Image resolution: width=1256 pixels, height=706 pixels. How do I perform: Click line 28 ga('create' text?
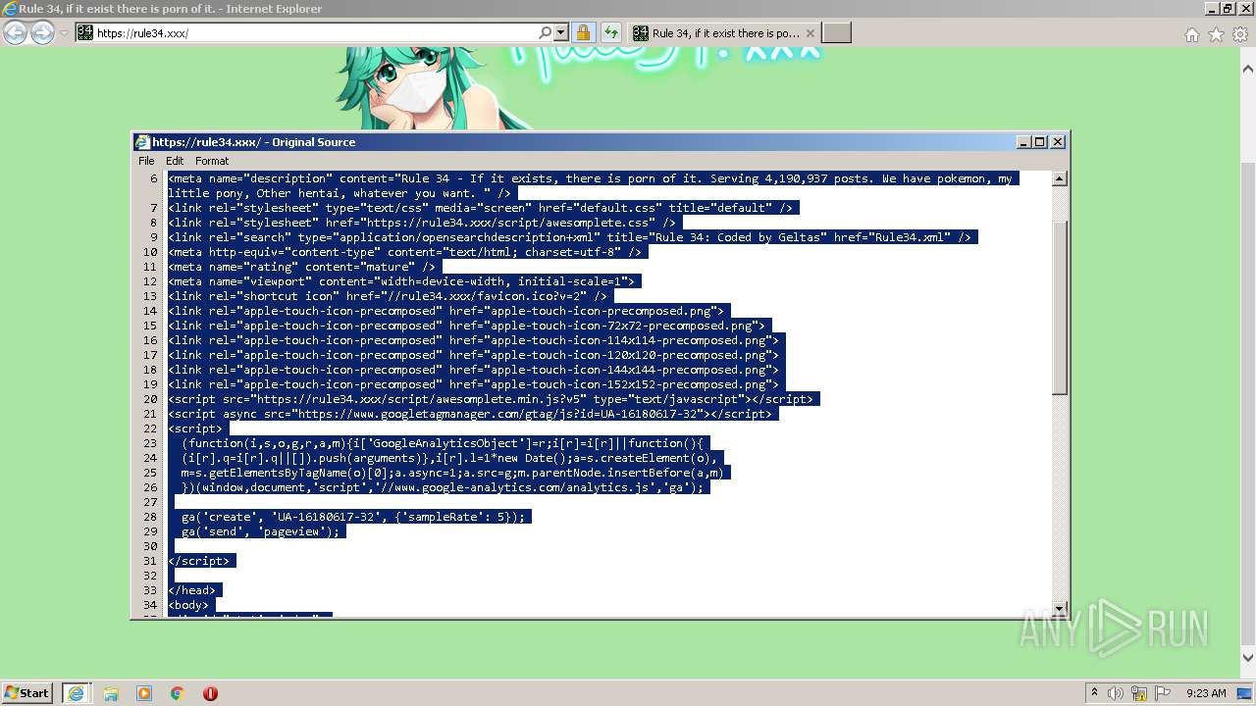[353, 517]
